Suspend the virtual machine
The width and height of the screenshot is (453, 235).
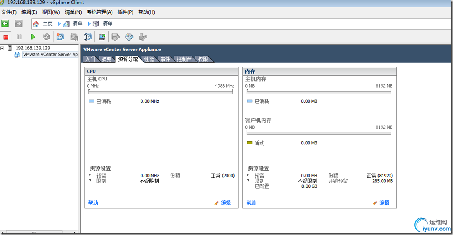pyautogui.click(x=19, y=37)
